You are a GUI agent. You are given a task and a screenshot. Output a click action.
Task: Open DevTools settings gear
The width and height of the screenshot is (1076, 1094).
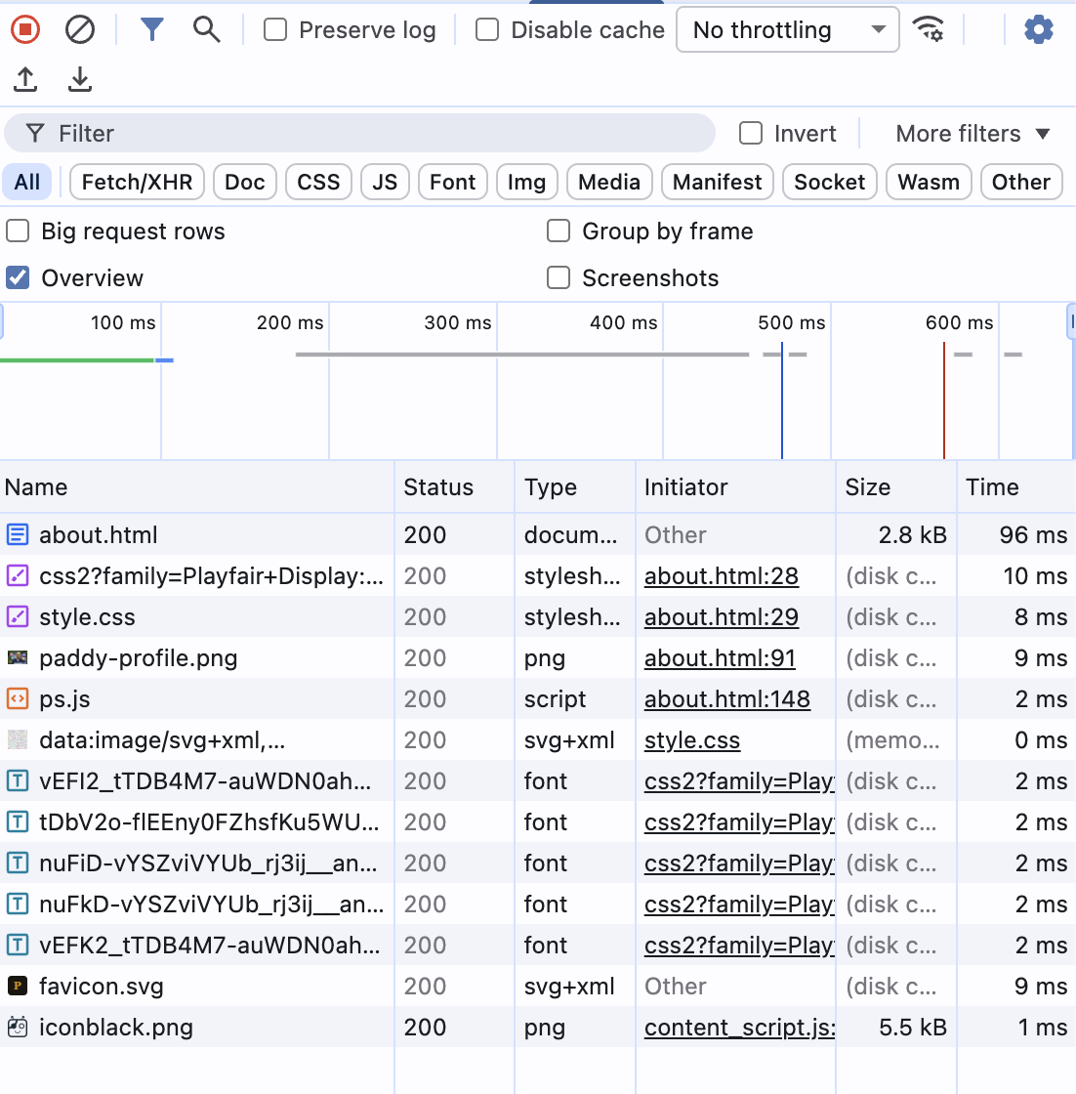tap(1038, 29)
